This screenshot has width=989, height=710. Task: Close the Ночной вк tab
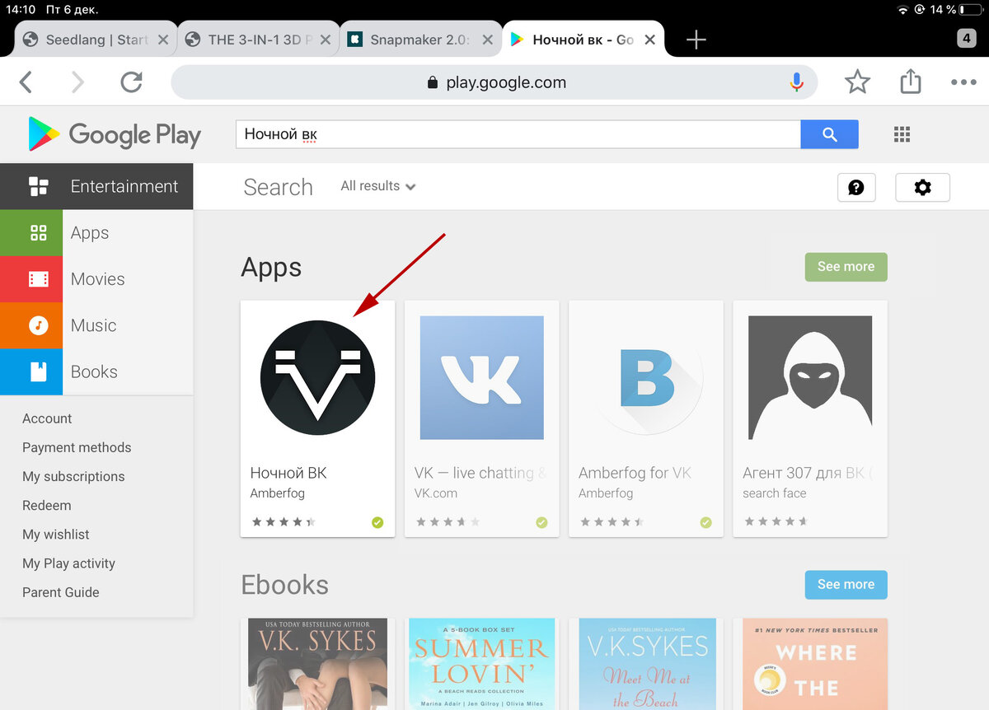[650, 40]
